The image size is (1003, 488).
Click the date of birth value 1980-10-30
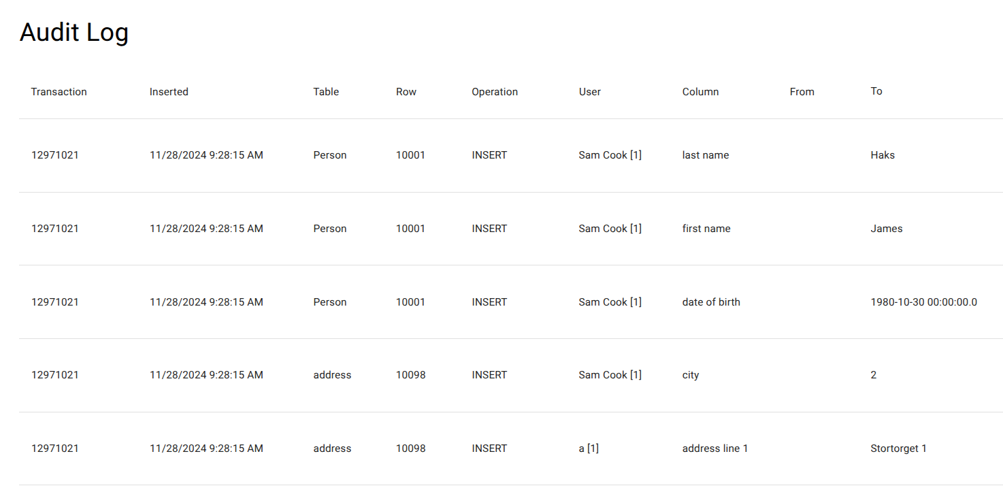click(923, 302)
